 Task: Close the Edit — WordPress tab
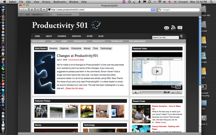pyautogui.click(x=21, y=15)
